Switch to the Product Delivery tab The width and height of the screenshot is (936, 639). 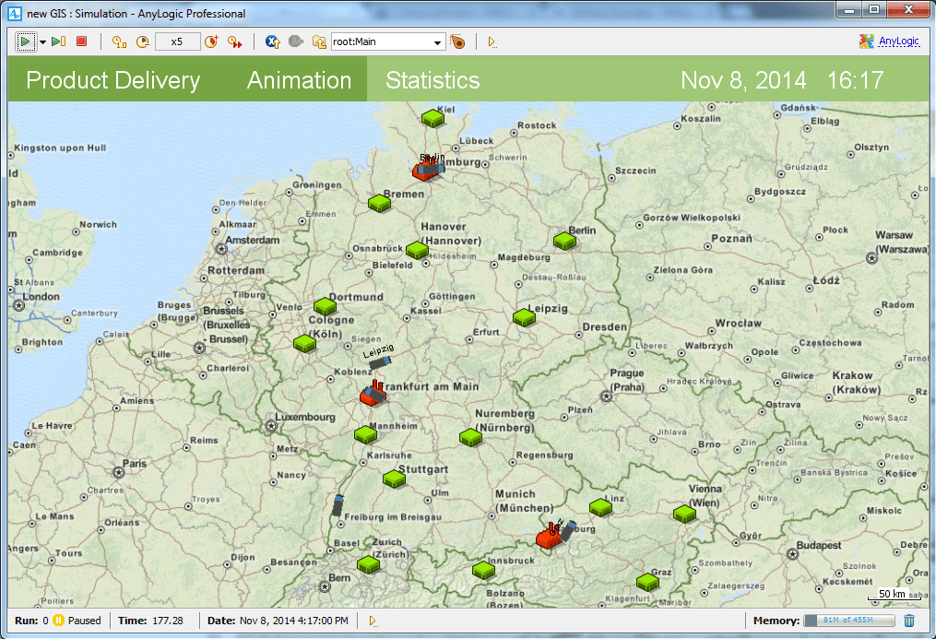pyautogui.click(x=113, y=80)
